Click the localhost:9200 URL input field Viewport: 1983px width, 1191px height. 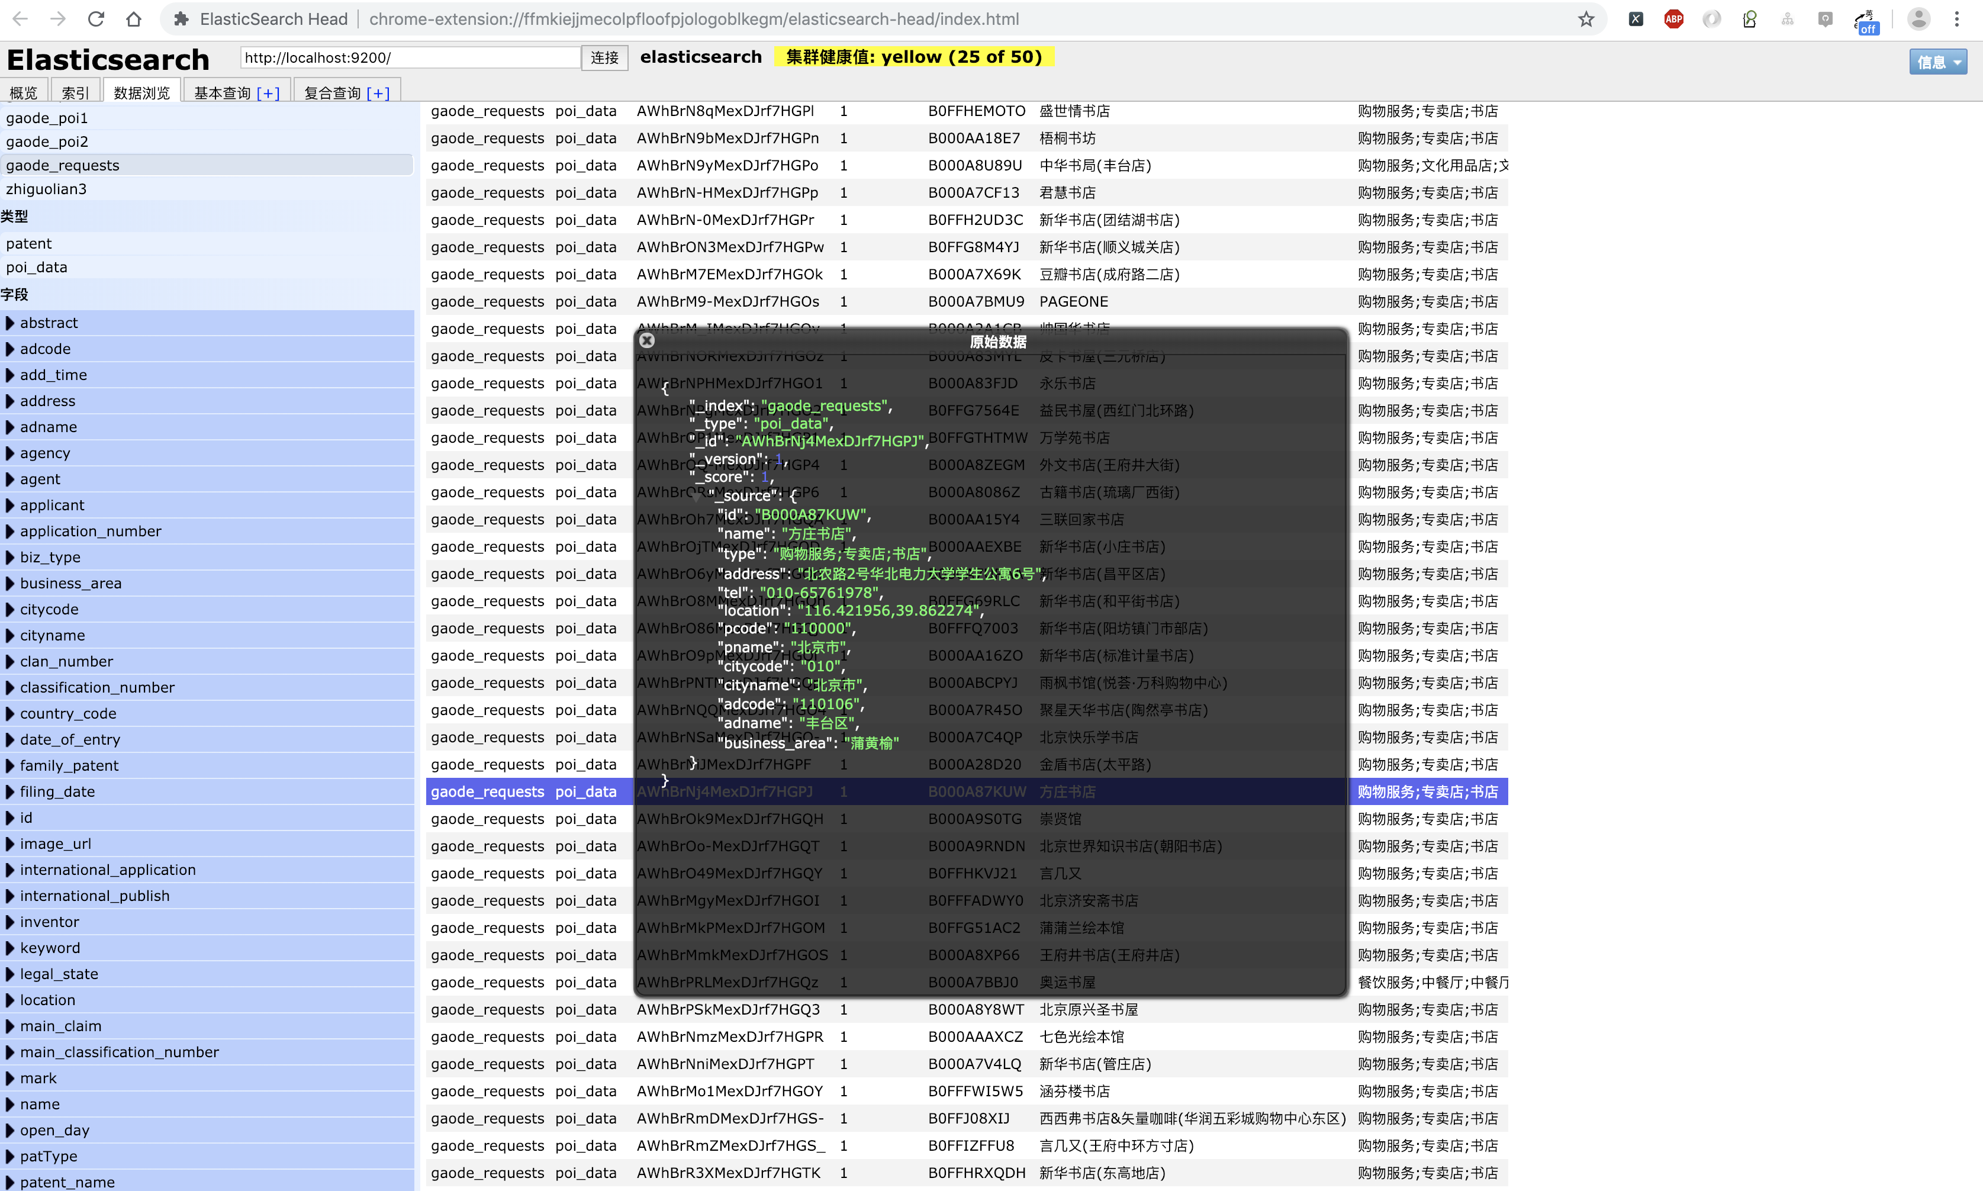pyautogui.click(x=409, y=58)
